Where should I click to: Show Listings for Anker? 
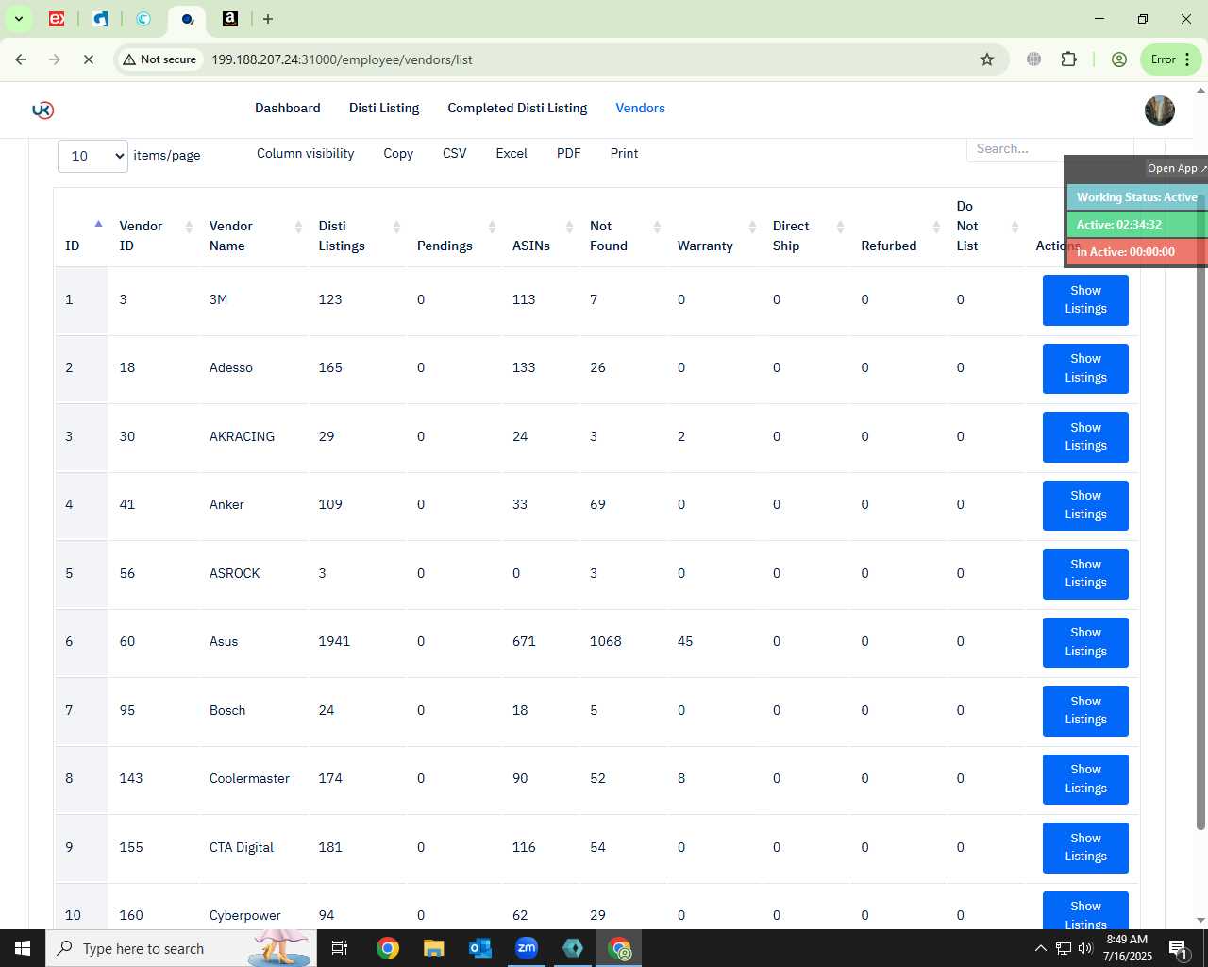[x=1085, y=505]
